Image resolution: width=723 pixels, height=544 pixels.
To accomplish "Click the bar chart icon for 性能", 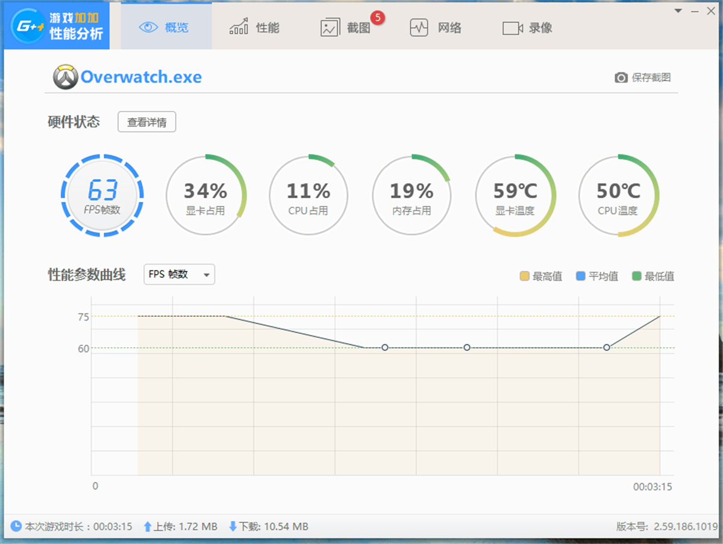I will [x=239, y=27].
